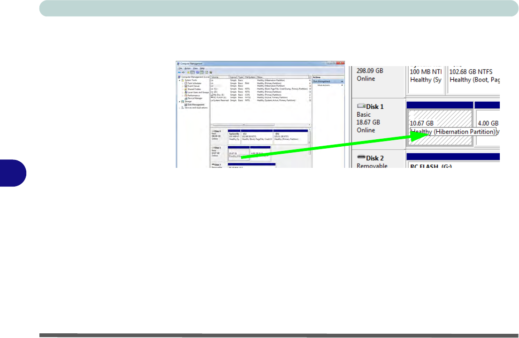Select the (D:) volume row in list
This screenshot has height=338, width=519.
click(x=261, y=92)
